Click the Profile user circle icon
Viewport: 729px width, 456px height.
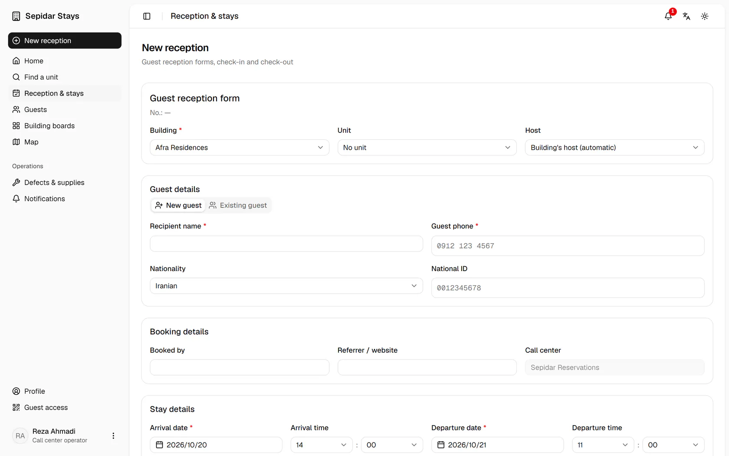16,391
